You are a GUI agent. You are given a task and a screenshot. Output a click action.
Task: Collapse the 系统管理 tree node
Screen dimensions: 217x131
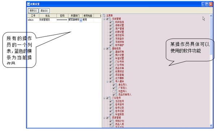click(105, 19)
